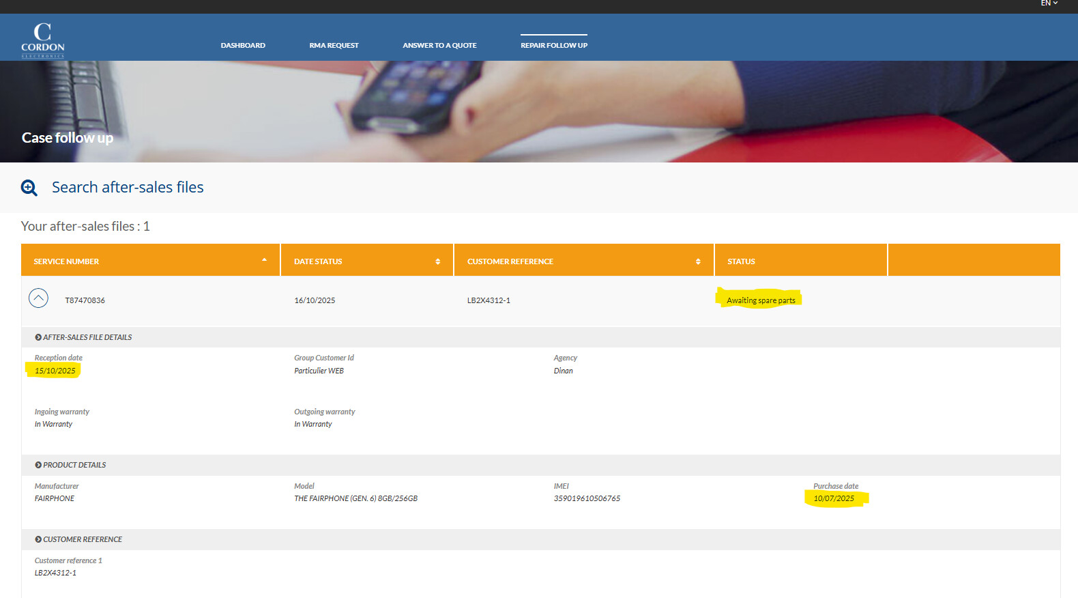
Task: Click the Customer Reference sort arrows
Action: click(697, 261)
